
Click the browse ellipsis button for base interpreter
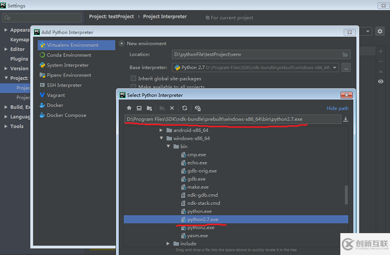pos(346,68)
